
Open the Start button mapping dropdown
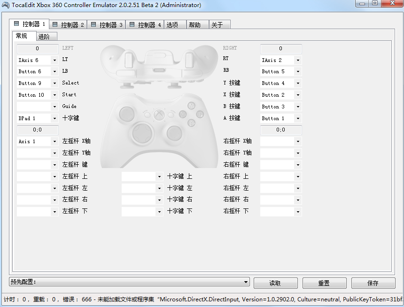click(54, 95)
